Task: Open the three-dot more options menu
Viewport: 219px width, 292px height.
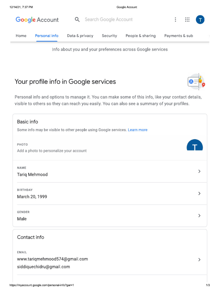Action: [x=175, y=20]
